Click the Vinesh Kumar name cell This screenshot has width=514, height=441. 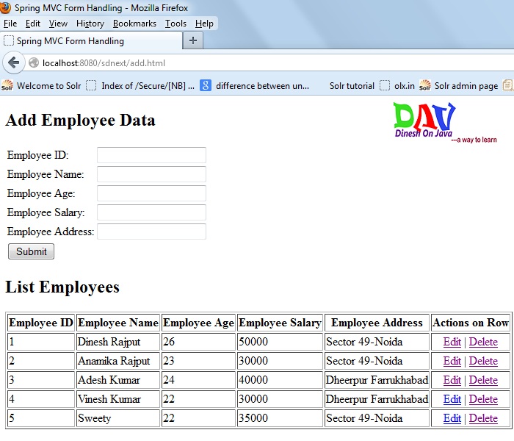tap(118, 399)
